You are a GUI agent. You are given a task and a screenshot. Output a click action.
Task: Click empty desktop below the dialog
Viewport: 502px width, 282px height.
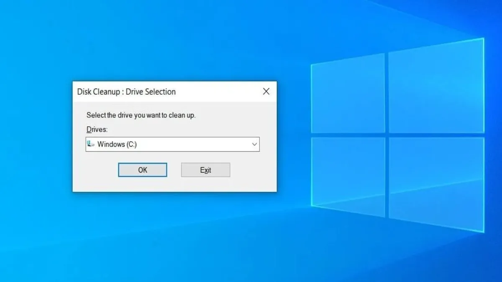point(167,234)
